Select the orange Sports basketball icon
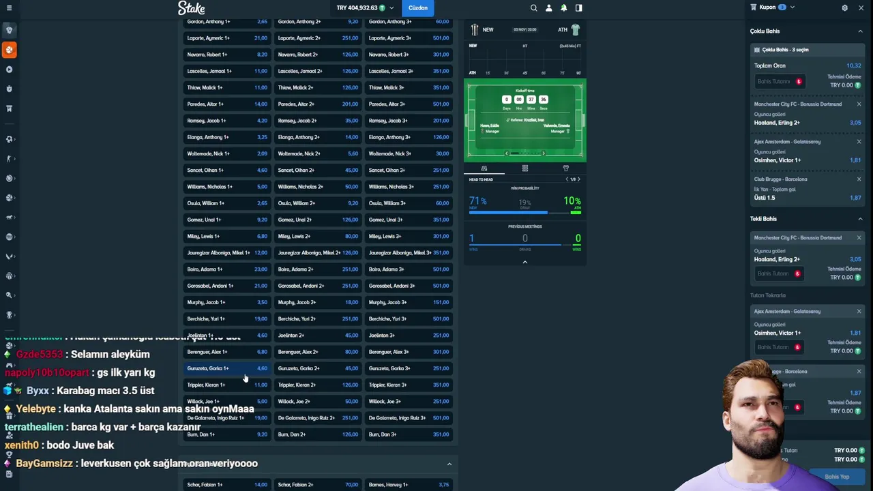Screen dimensions: 873x491 (9, 50)
